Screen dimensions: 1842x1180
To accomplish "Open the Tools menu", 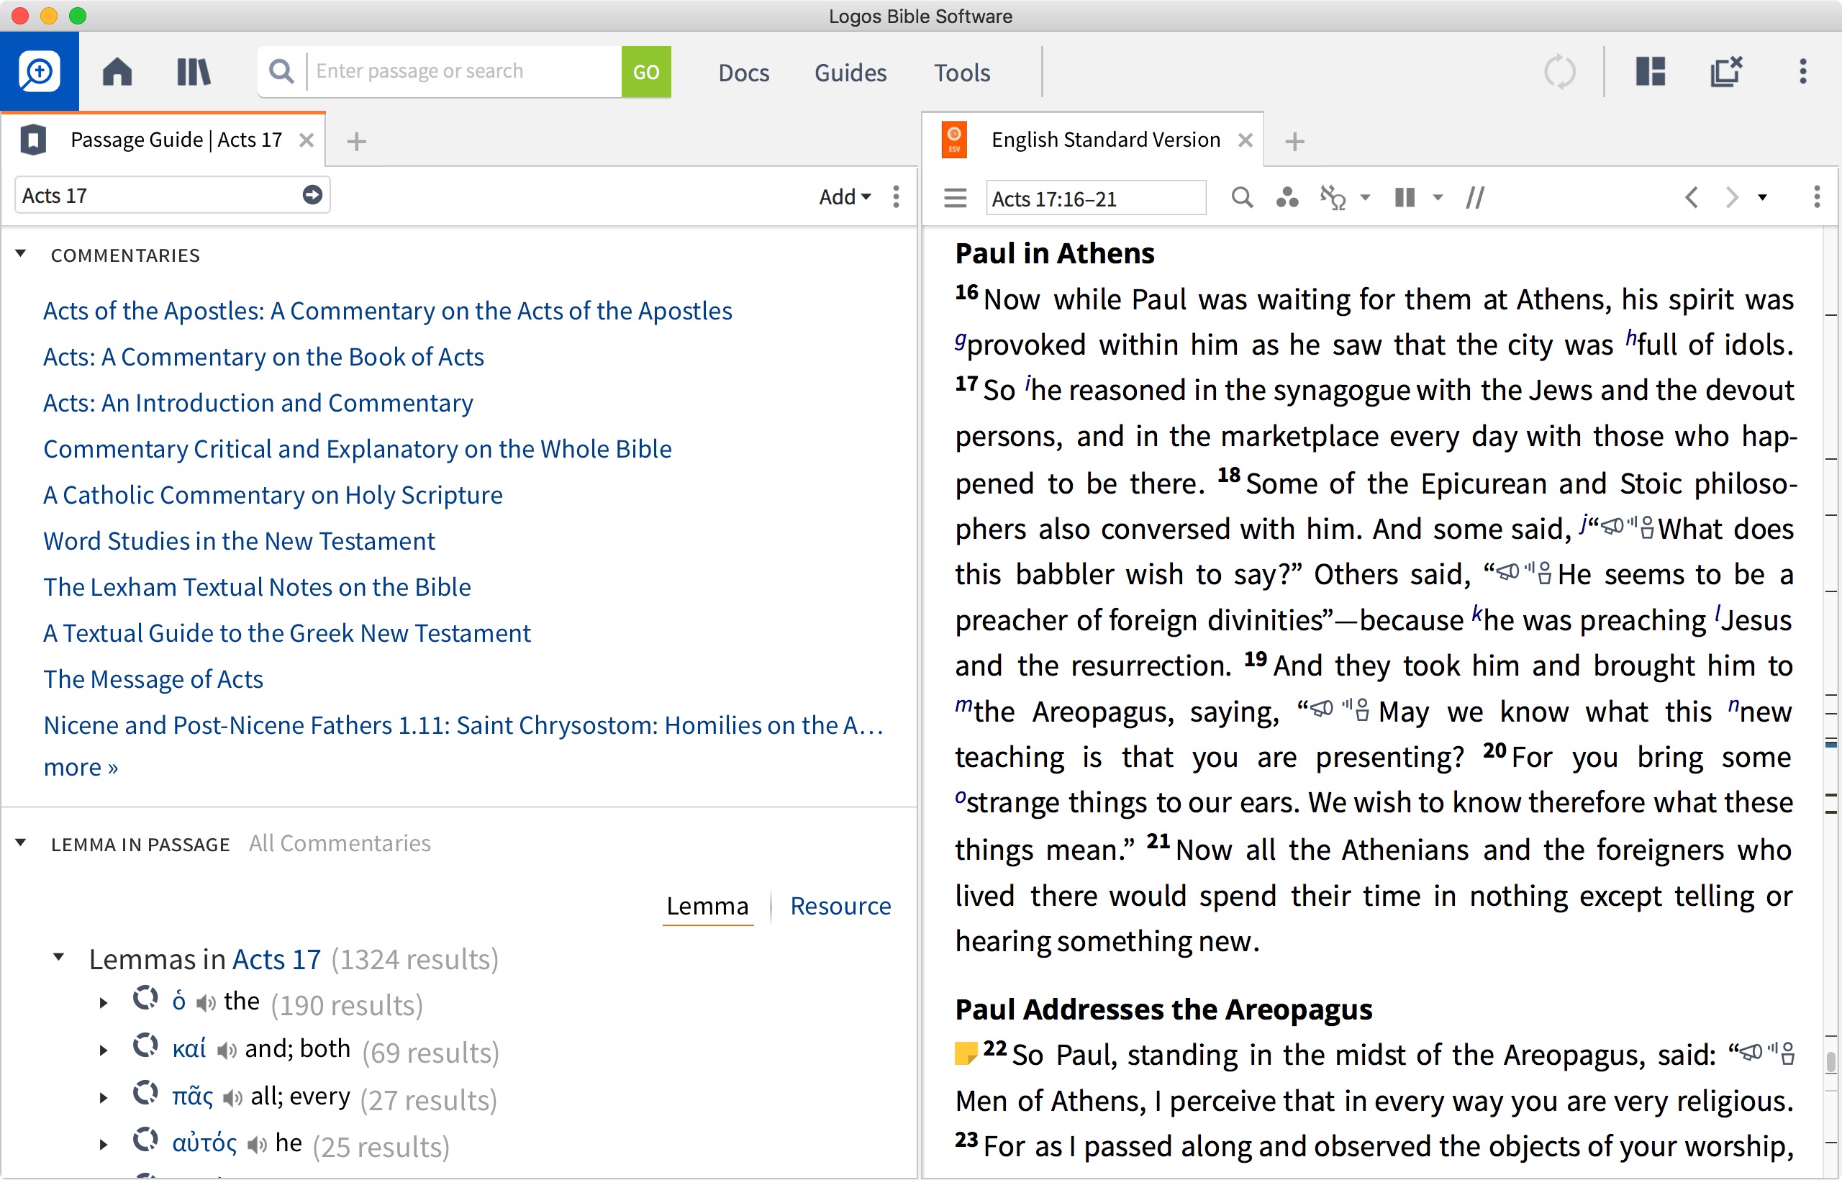I will tap(961, 73).
